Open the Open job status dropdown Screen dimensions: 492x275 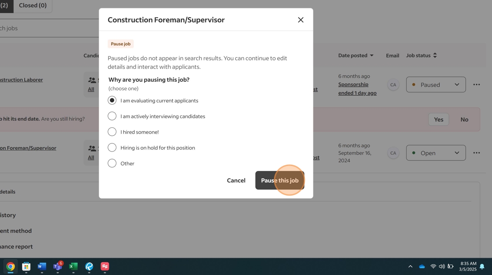point(436,153)
